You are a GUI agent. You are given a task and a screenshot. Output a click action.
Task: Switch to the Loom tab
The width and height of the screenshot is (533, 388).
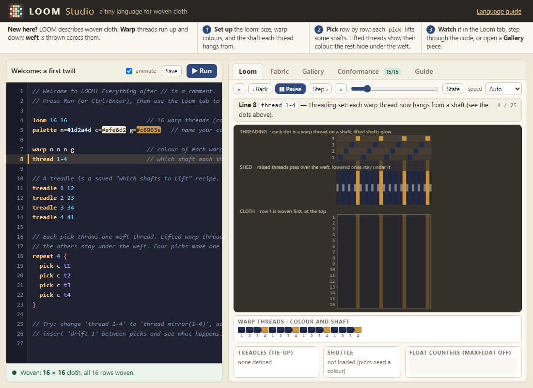(248, 71)
